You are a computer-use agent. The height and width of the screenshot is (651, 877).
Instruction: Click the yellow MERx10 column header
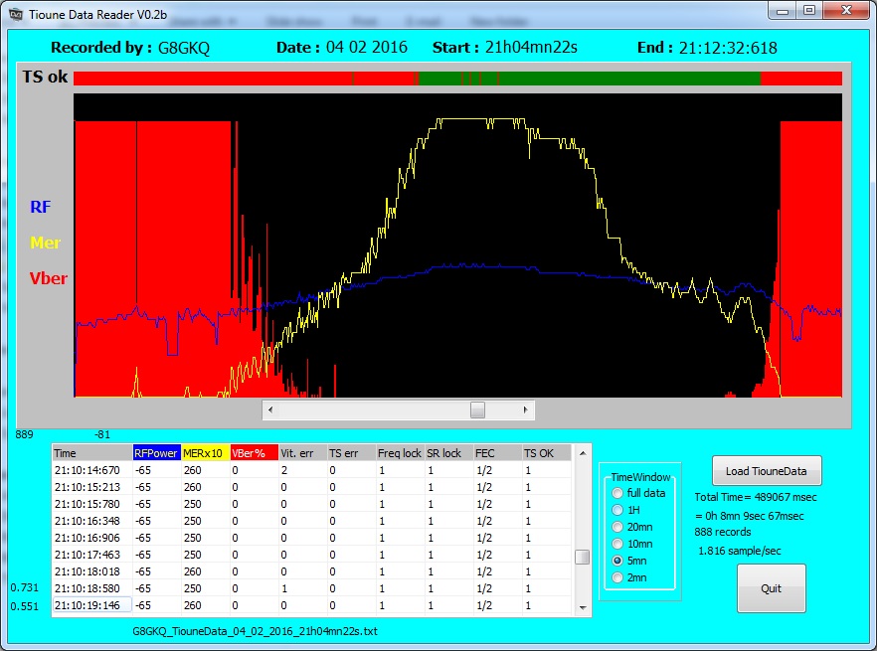[205, 453]
